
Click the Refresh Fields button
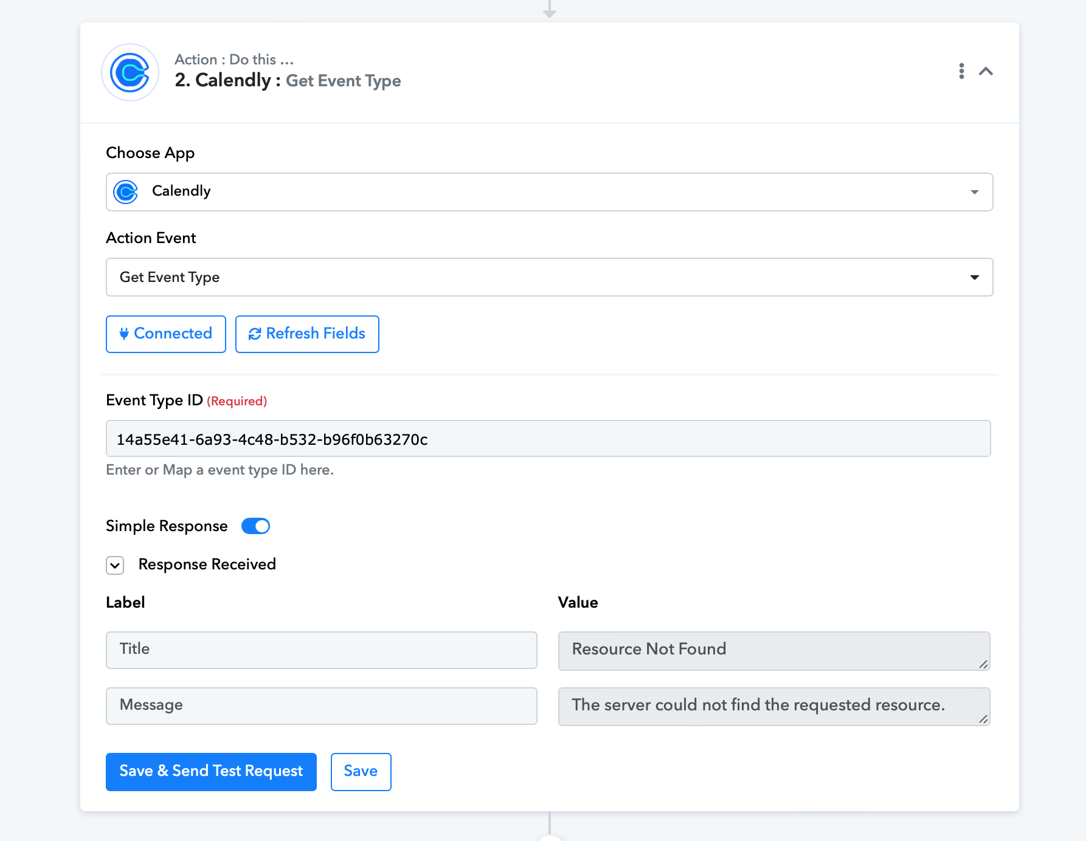click(307, 334)
